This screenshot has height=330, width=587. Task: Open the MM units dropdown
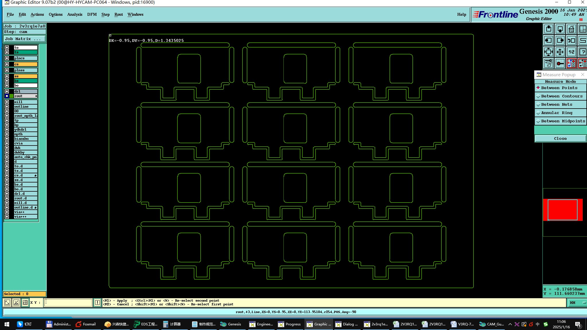(x=577, y=303)
